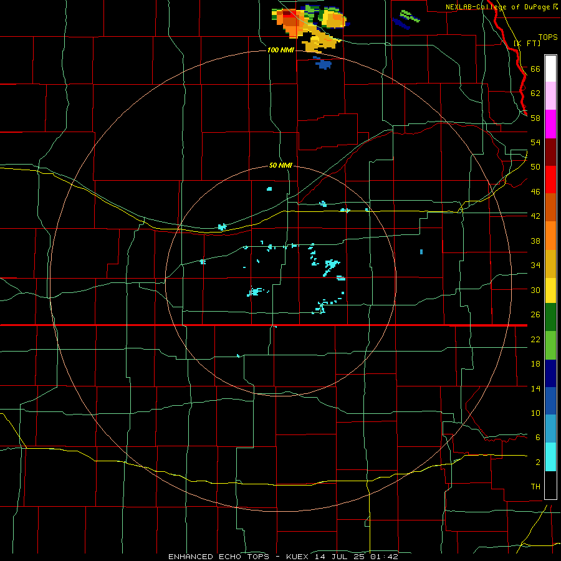
Task: Click the 2 legend value
Action: pyautogui.click(x=537, y=463)
